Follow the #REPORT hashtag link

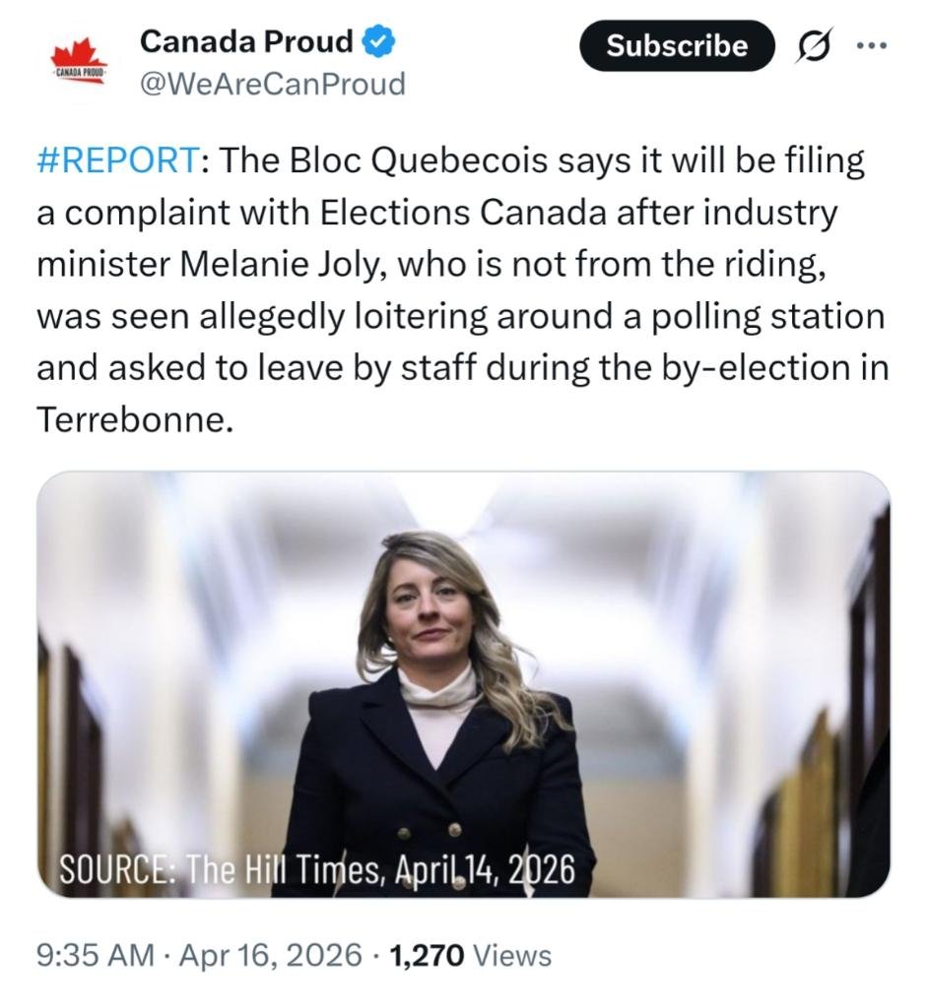tap(118, 161)
